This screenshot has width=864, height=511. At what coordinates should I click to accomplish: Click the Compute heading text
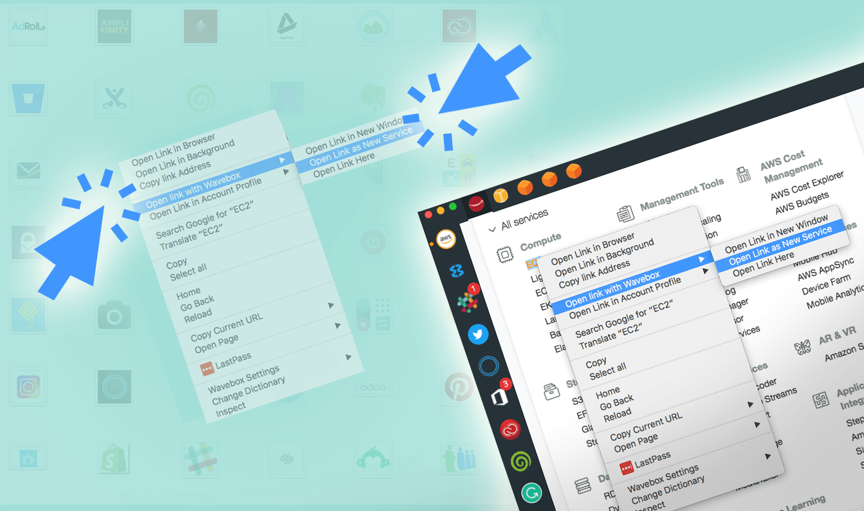click(541, 241)
